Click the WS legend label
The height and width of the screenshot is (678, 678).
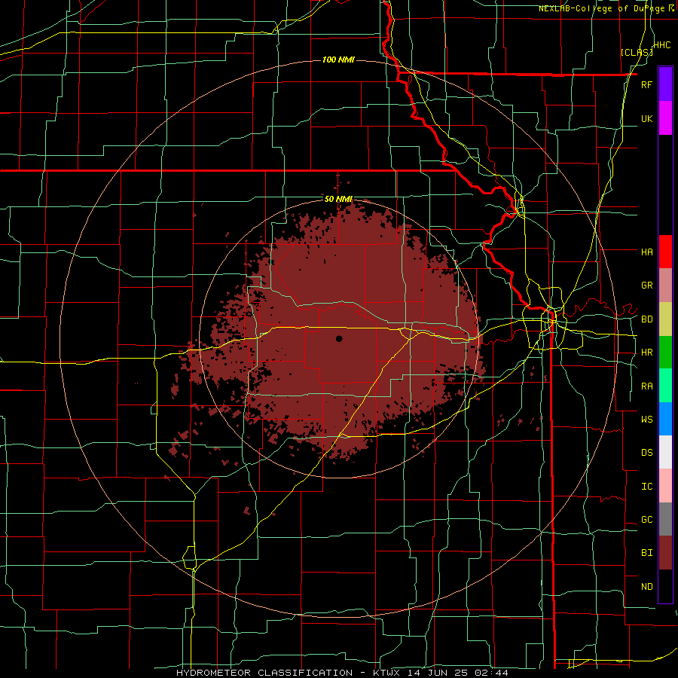(x=646, y=419)
